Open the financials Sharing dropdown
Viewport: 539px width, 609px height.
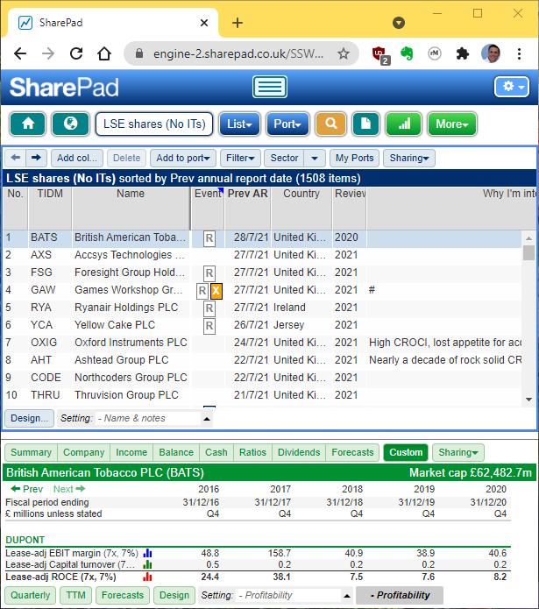click(x=457, y=452)
